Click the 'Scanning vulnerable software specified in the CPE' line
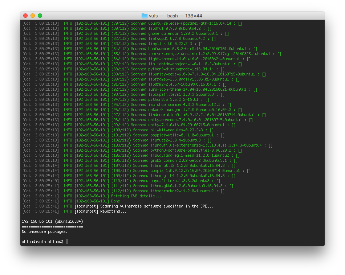 (118, 206)
